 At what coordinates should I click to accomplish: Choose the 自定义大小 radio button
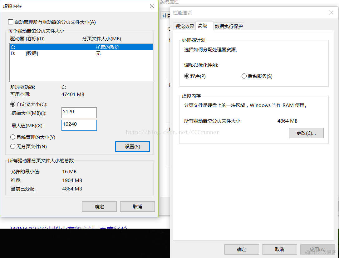click(x=13, y=104)
